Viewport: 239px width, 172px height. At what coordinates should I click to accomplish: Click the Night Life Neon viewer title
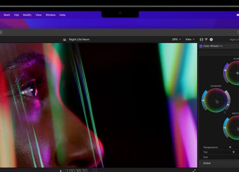coord(79,39)
